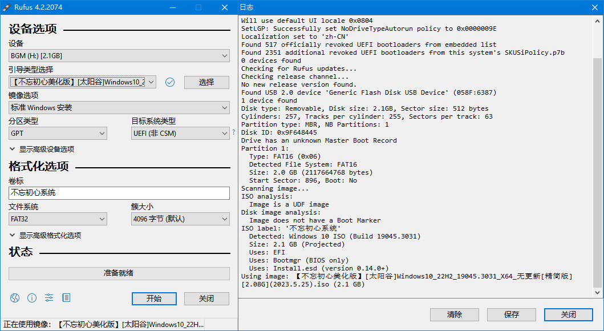Viewport: 604px width, 331px height.
Task: Toggle the log panel icon
Action: (x=66, y=298)
